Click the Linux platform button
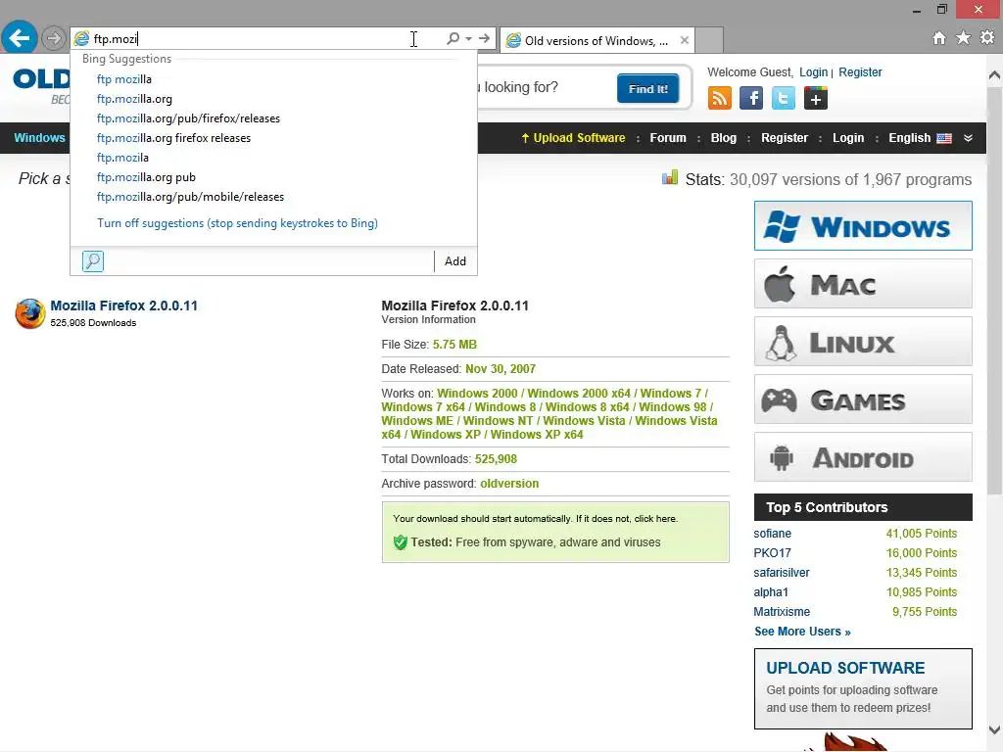Viewport: 1003px width, 752px height. point(863,342)
